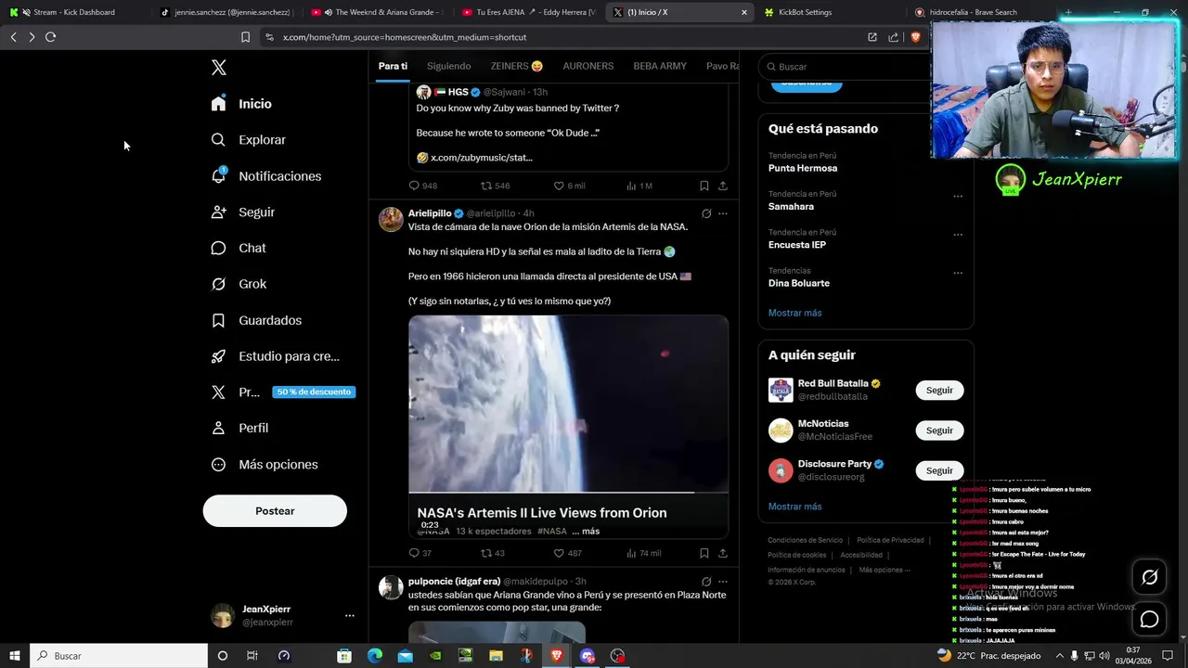Open more options on pulponcie's post

point(723,582)
